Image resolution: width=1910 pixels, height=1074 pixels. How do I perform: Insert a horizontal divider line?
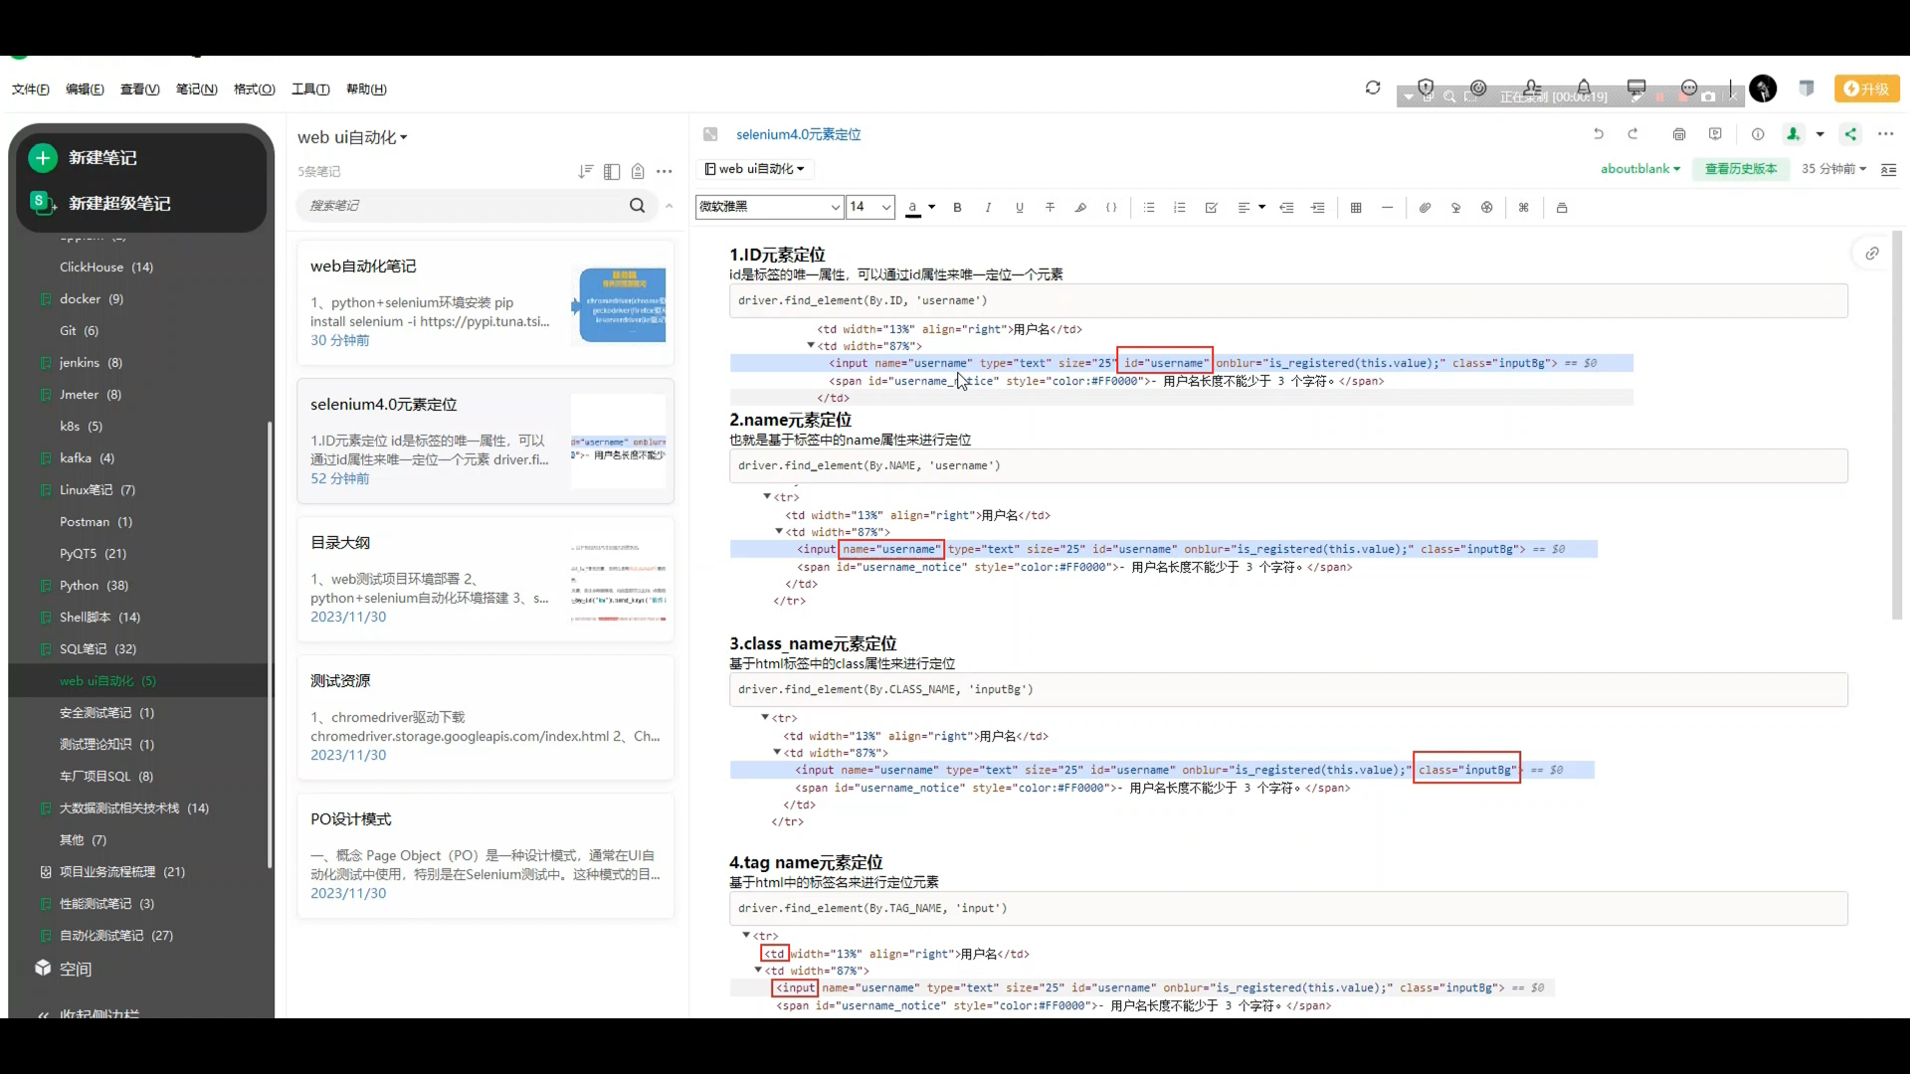point(1387,208)
